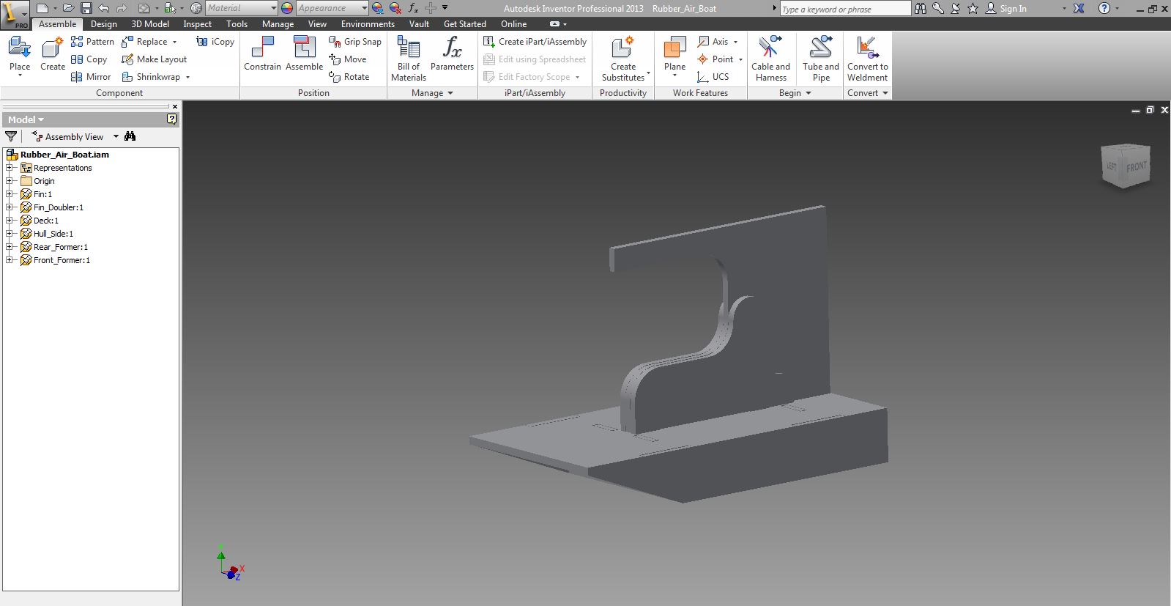Viewport: 1171px width, 606px height.
Task: Click the model browser filter funnel icon
Action: coord(11,136)
